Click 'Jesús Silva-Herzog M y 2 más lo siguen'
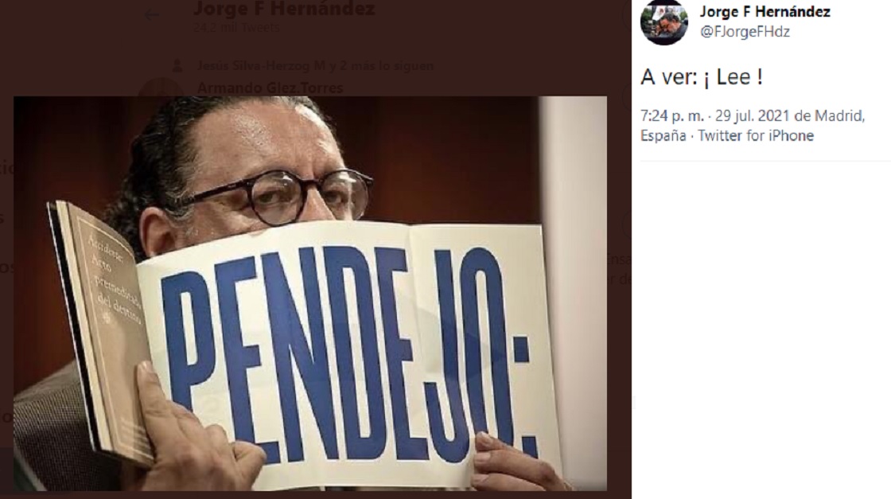The height and width of the screenshot is (499, 891). coord(315,66)
